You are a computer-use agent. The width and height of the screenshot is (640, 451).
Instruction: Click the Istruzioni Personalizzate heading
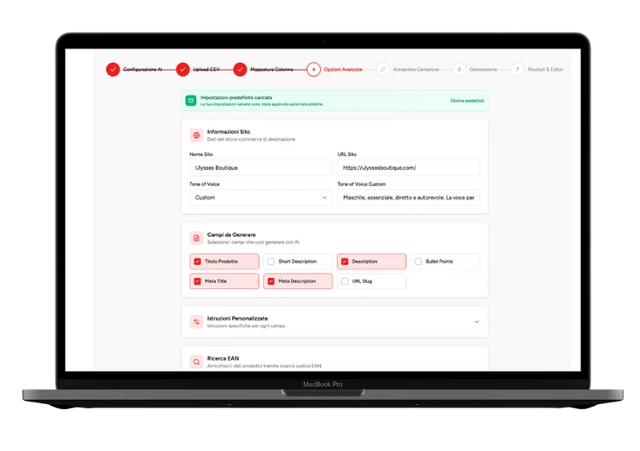[x=237, y=319]
